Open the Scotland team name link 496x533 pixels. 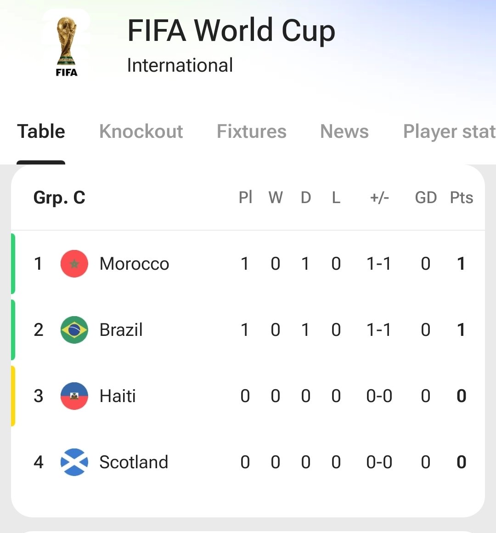(x=134, y=462)
